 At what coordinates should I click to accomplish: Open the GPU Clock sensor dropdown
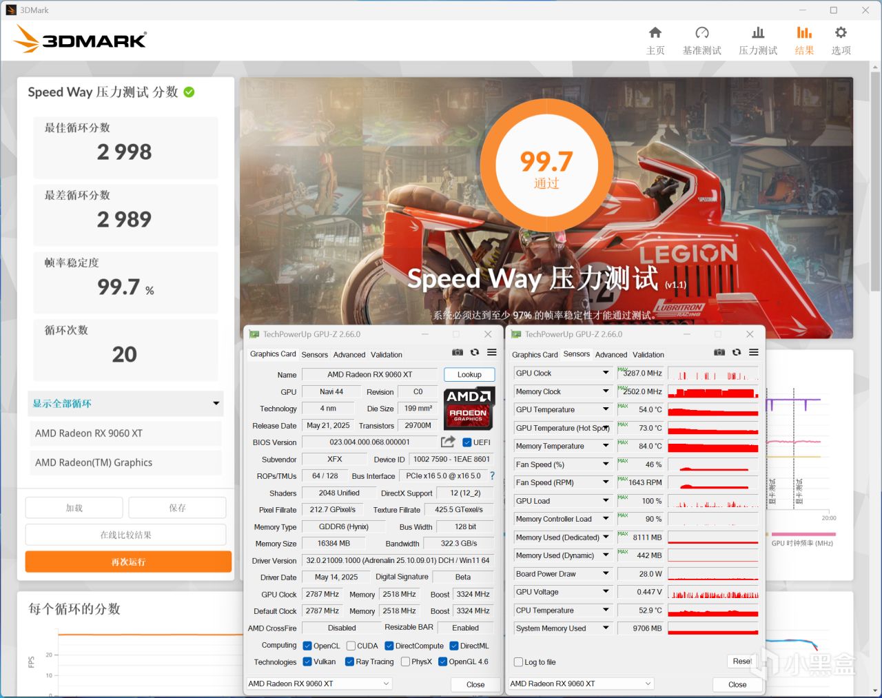606,373
